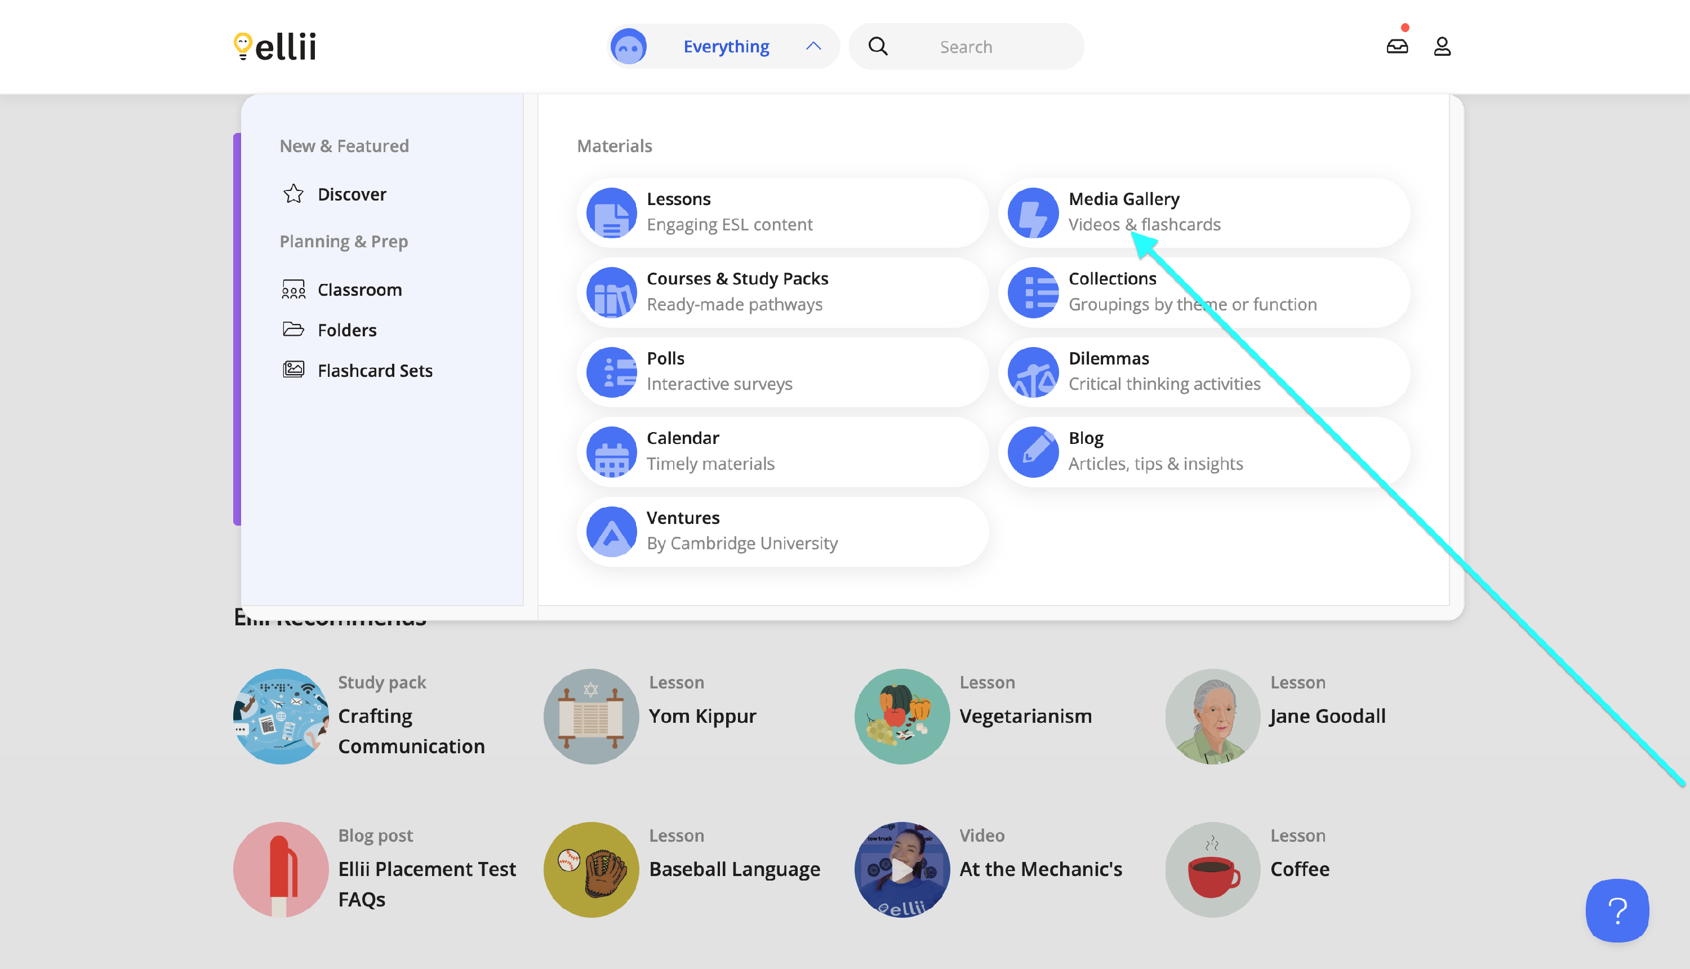
Task: Click the Media Gallery lightning icon
Action: pos(1033,213)
